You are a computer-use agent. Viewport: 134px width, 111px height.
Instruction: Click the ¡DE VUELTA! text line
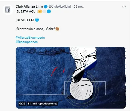point(25,20)
